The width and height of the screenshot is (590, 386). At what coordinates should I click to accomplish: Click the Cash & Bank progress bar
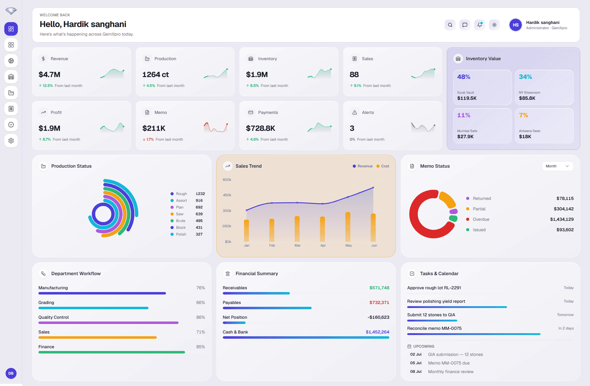pos(306,337)
